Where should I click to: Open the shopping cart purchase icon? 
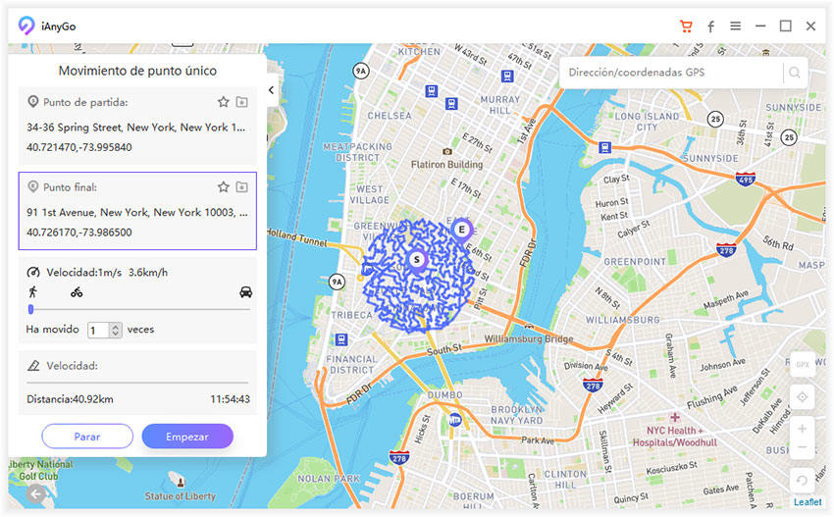686,26
